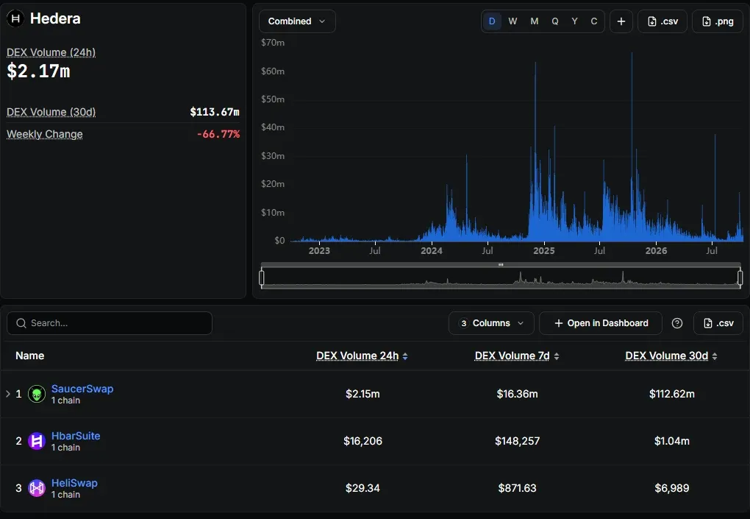Click the HeliSwap logo icon
The height and width of the screenshot is (519, 750).
click(x=37, y=488)
